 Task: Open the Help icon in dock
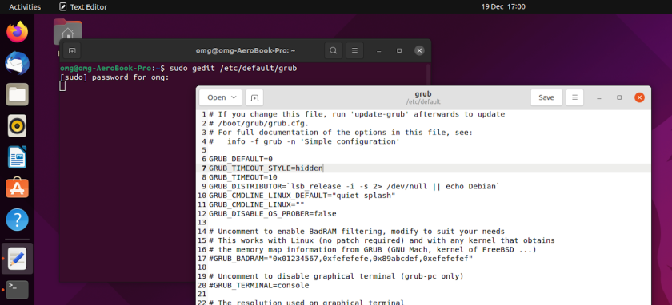[x=17, y=220]
